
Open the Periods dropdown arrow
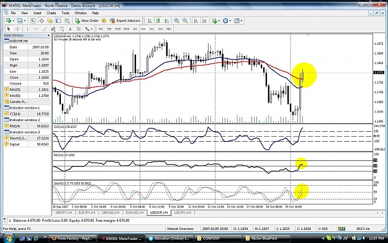point(230,21)
